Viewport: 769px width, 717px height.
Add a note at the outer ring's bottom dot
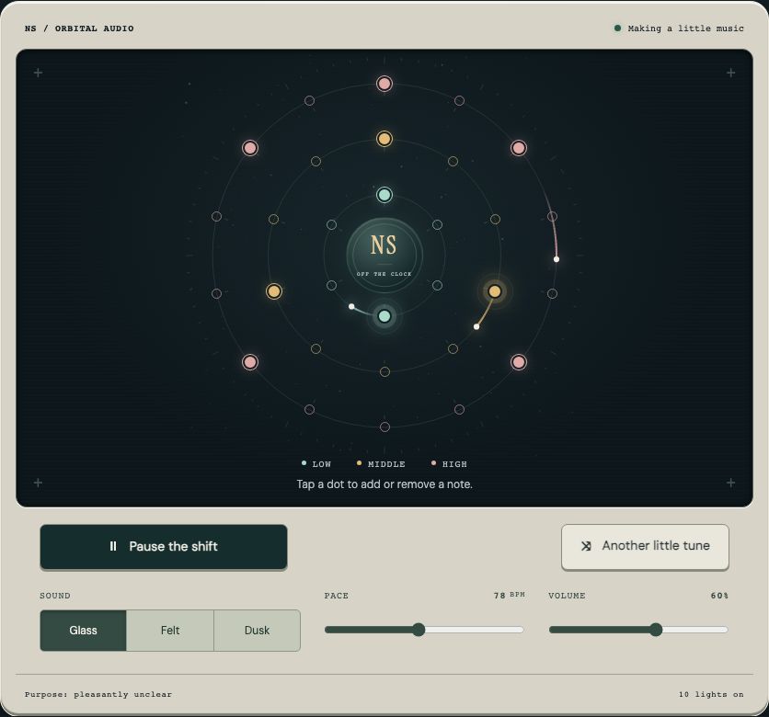point(385,427)
